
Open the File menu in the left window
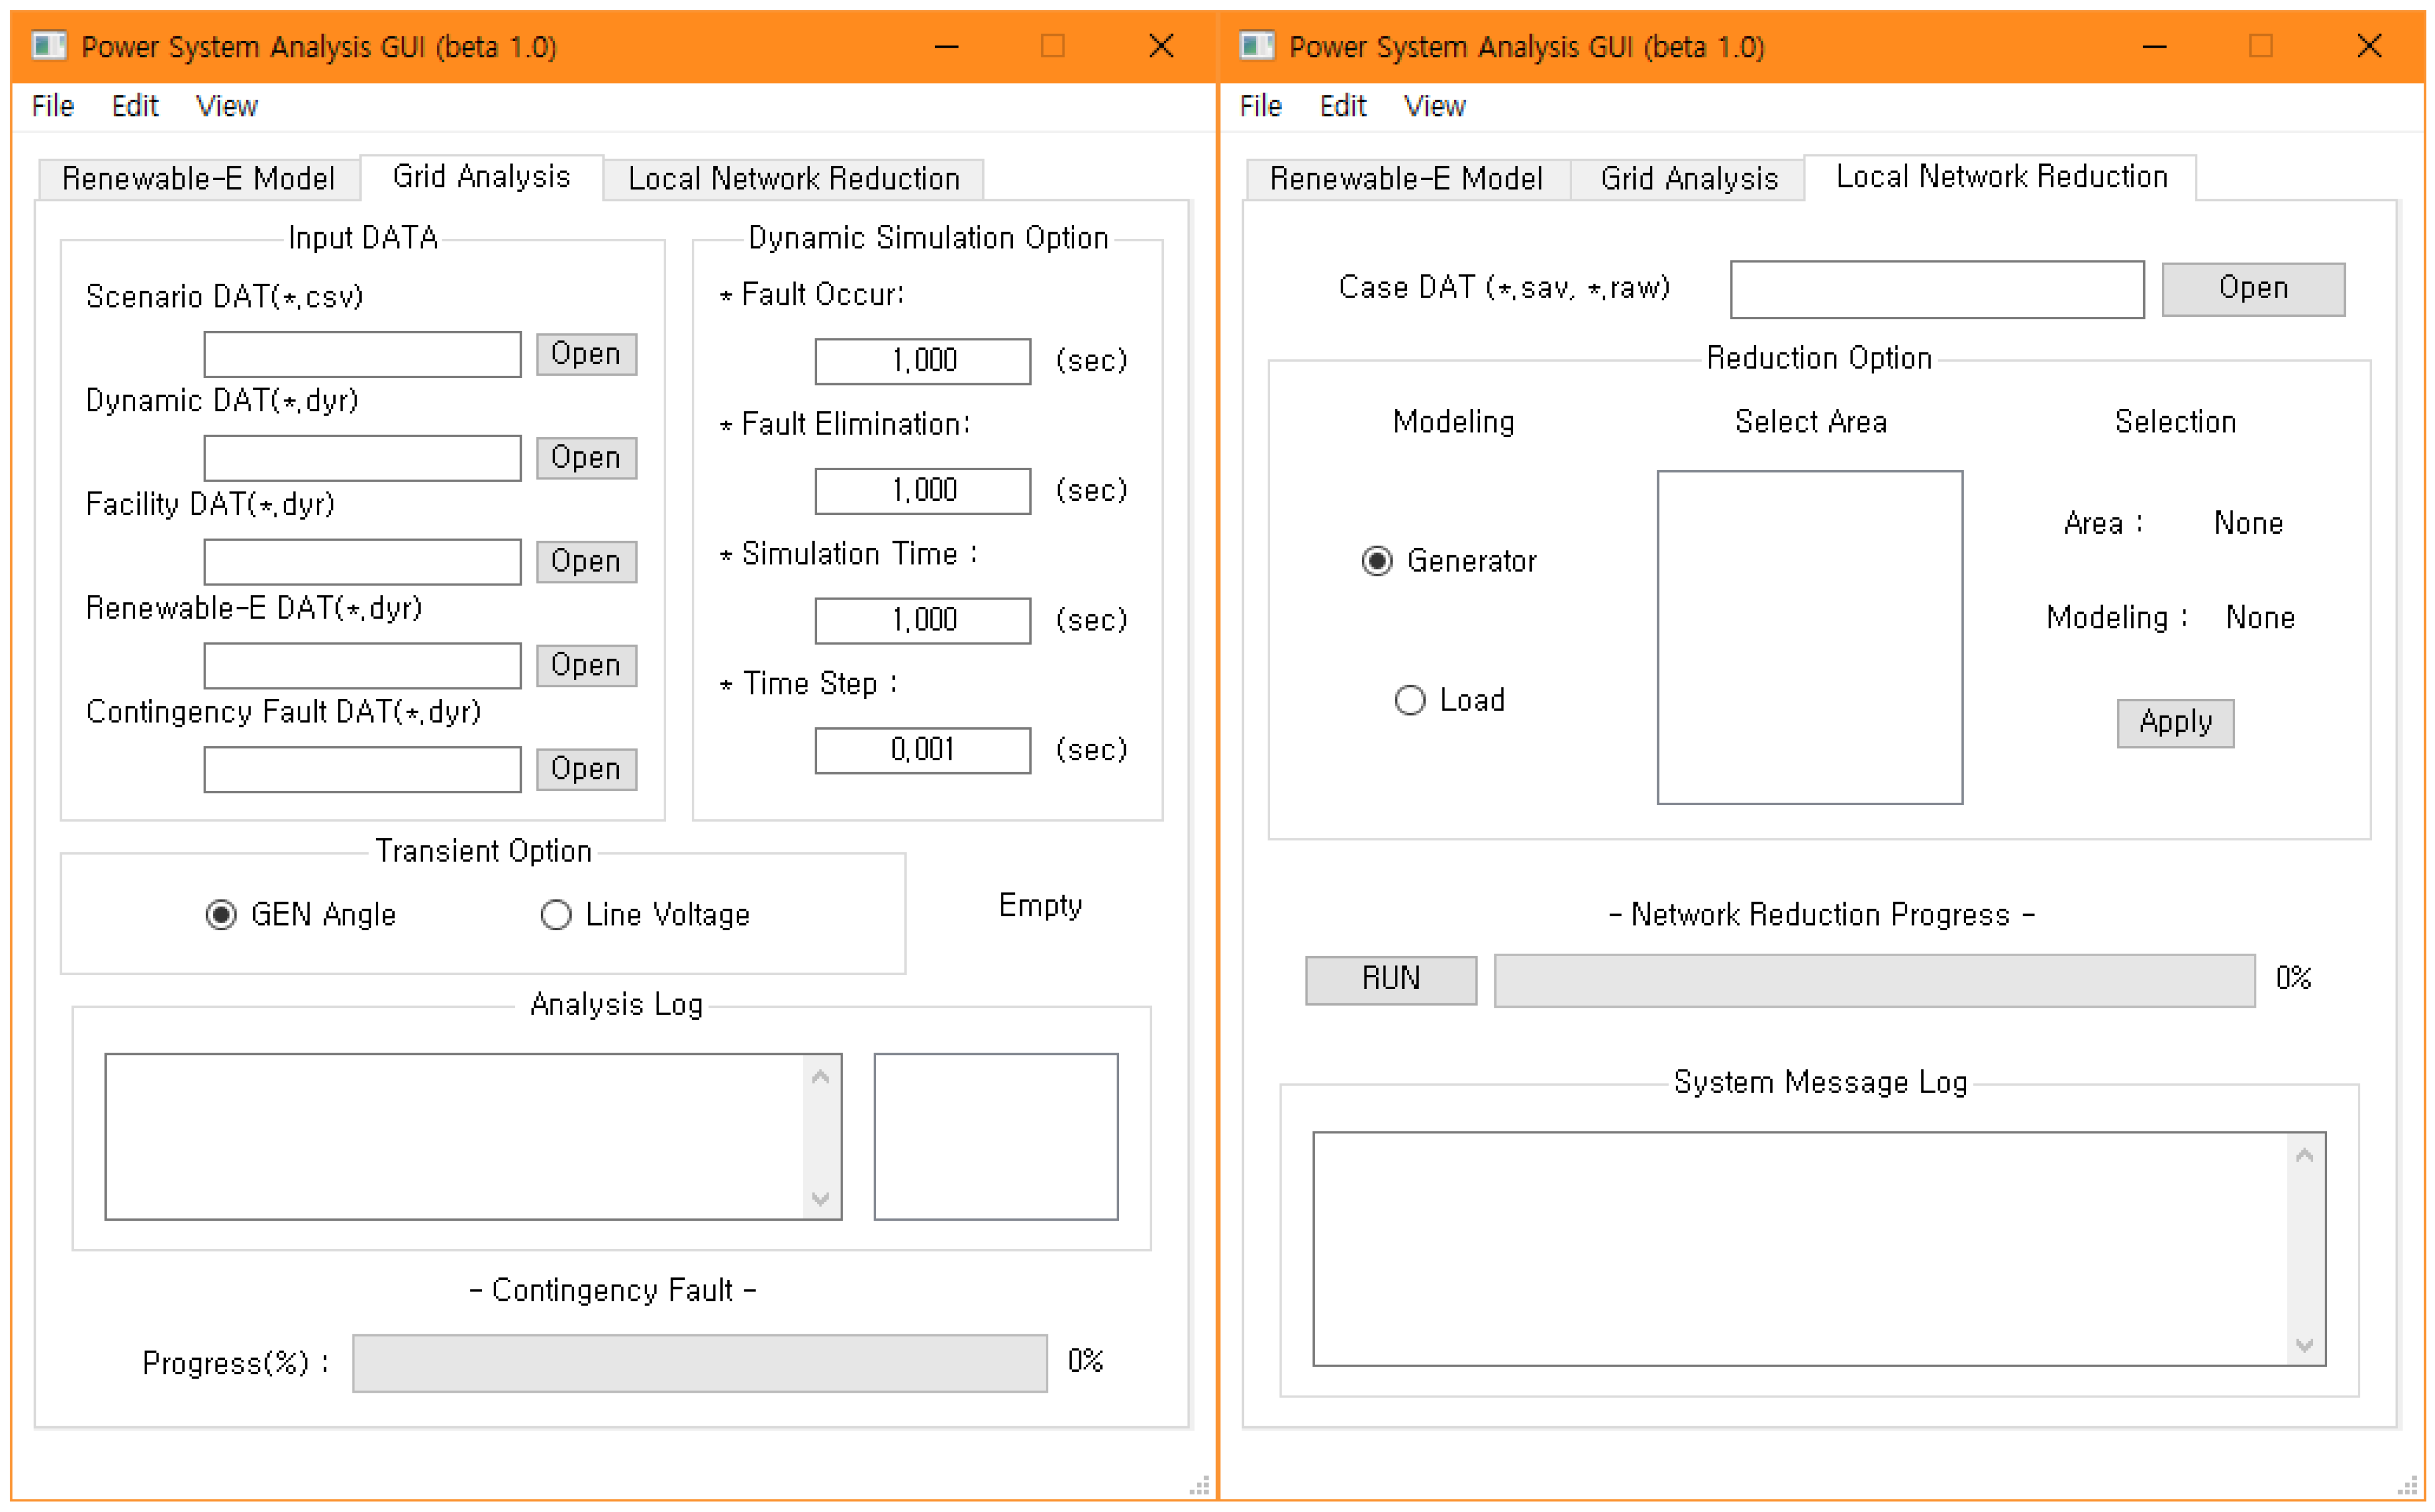pos(53,106)
